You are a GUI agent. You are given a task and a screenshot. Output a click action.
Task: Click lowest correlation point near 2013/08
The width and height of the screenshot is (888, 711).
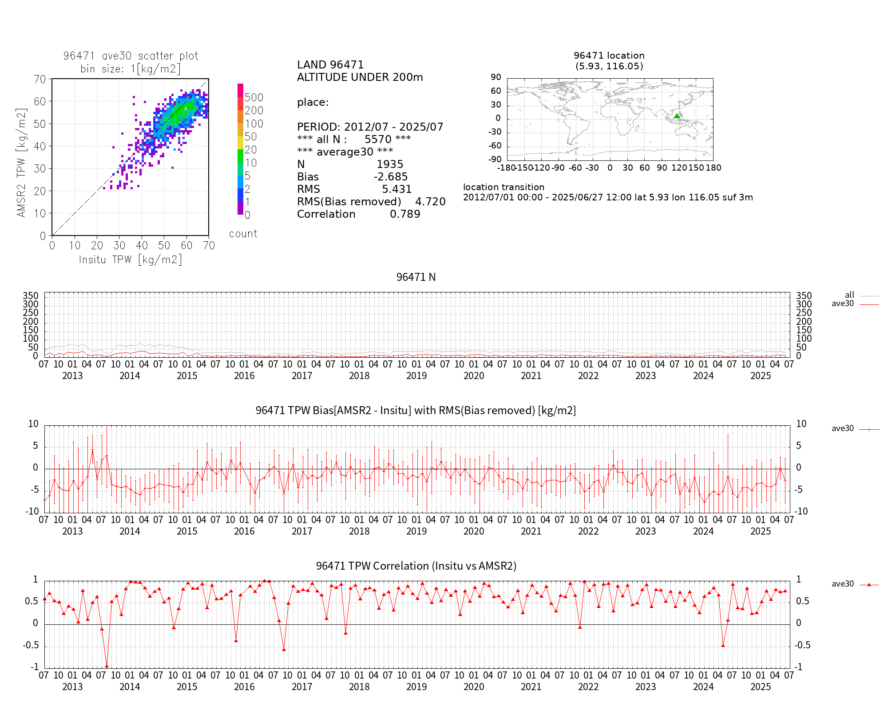click(107, 666)
